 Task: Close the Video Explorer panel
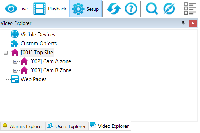[x=193, y=23]
